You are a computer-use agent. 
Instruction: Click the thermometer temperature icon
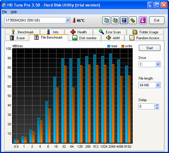point(74,20)
